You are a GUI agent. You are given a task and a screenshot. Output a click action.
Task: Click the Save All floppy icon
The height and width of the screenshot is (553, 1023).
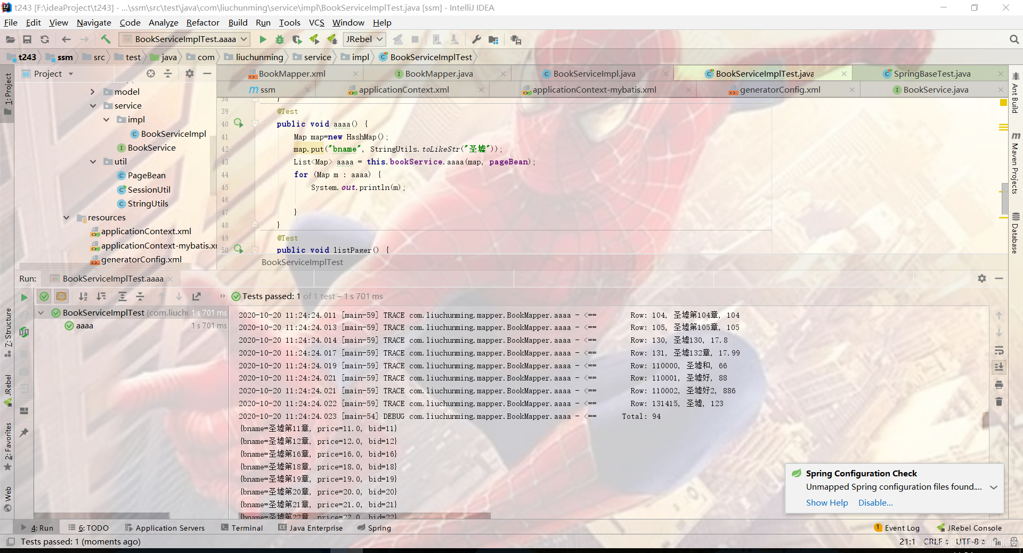point(27,39)
